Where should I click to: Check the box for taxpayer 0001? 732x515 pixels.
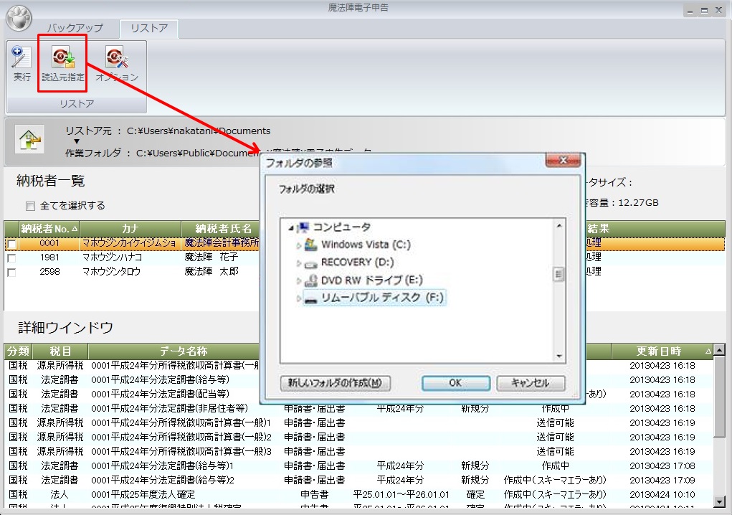point(11,244)
